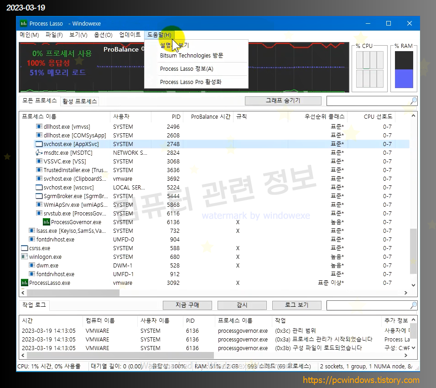436x388 pixels.
Task: Open the 파일(F) menu
Action: coord(54,35)
